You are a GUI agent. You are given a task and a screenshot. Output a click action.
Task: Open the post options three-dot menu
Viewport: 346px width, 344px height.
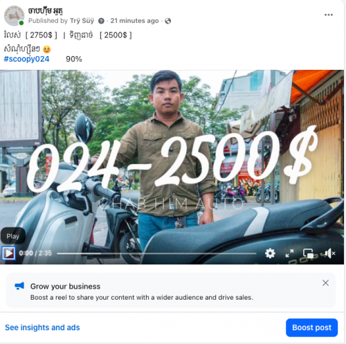point(329,15)
